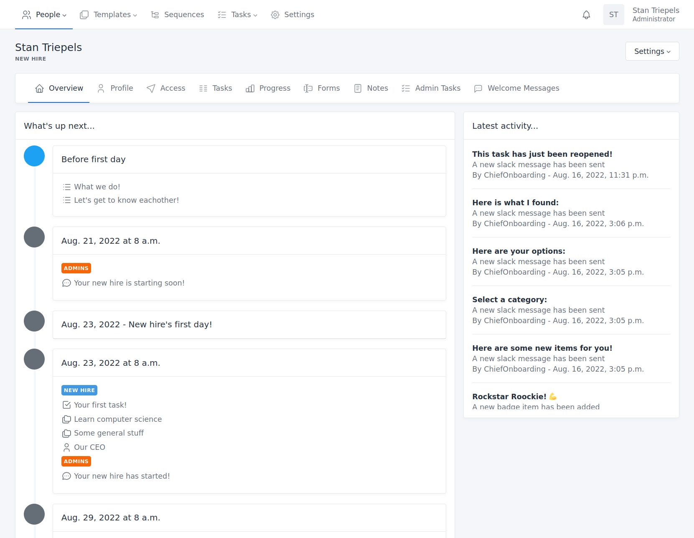Click the People icon in navbar

tap(27, 15)
